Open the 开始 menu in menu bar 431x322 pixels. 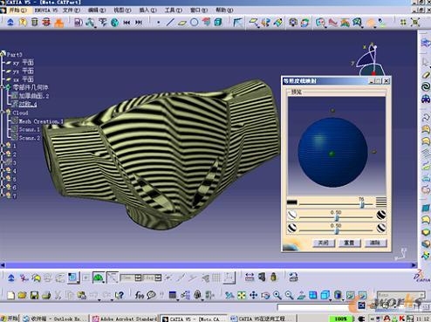[x=17, y=10]
